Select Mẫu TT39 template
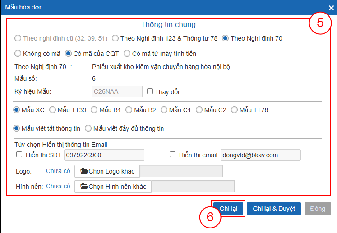The height and width of the screenshot is (233, 337). (52, 110)
